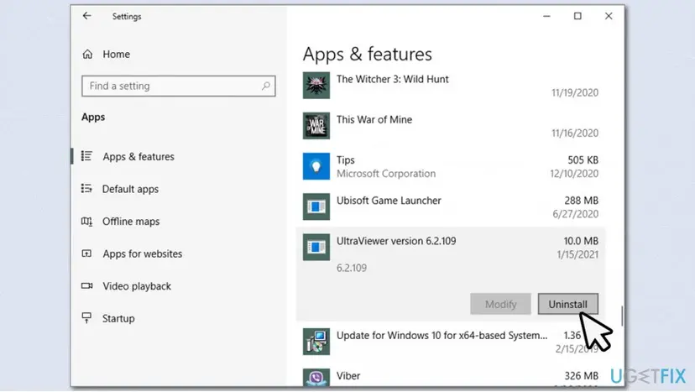Click the Windows 10 update icon
695x392 pixels.
[x=316, y=342]
